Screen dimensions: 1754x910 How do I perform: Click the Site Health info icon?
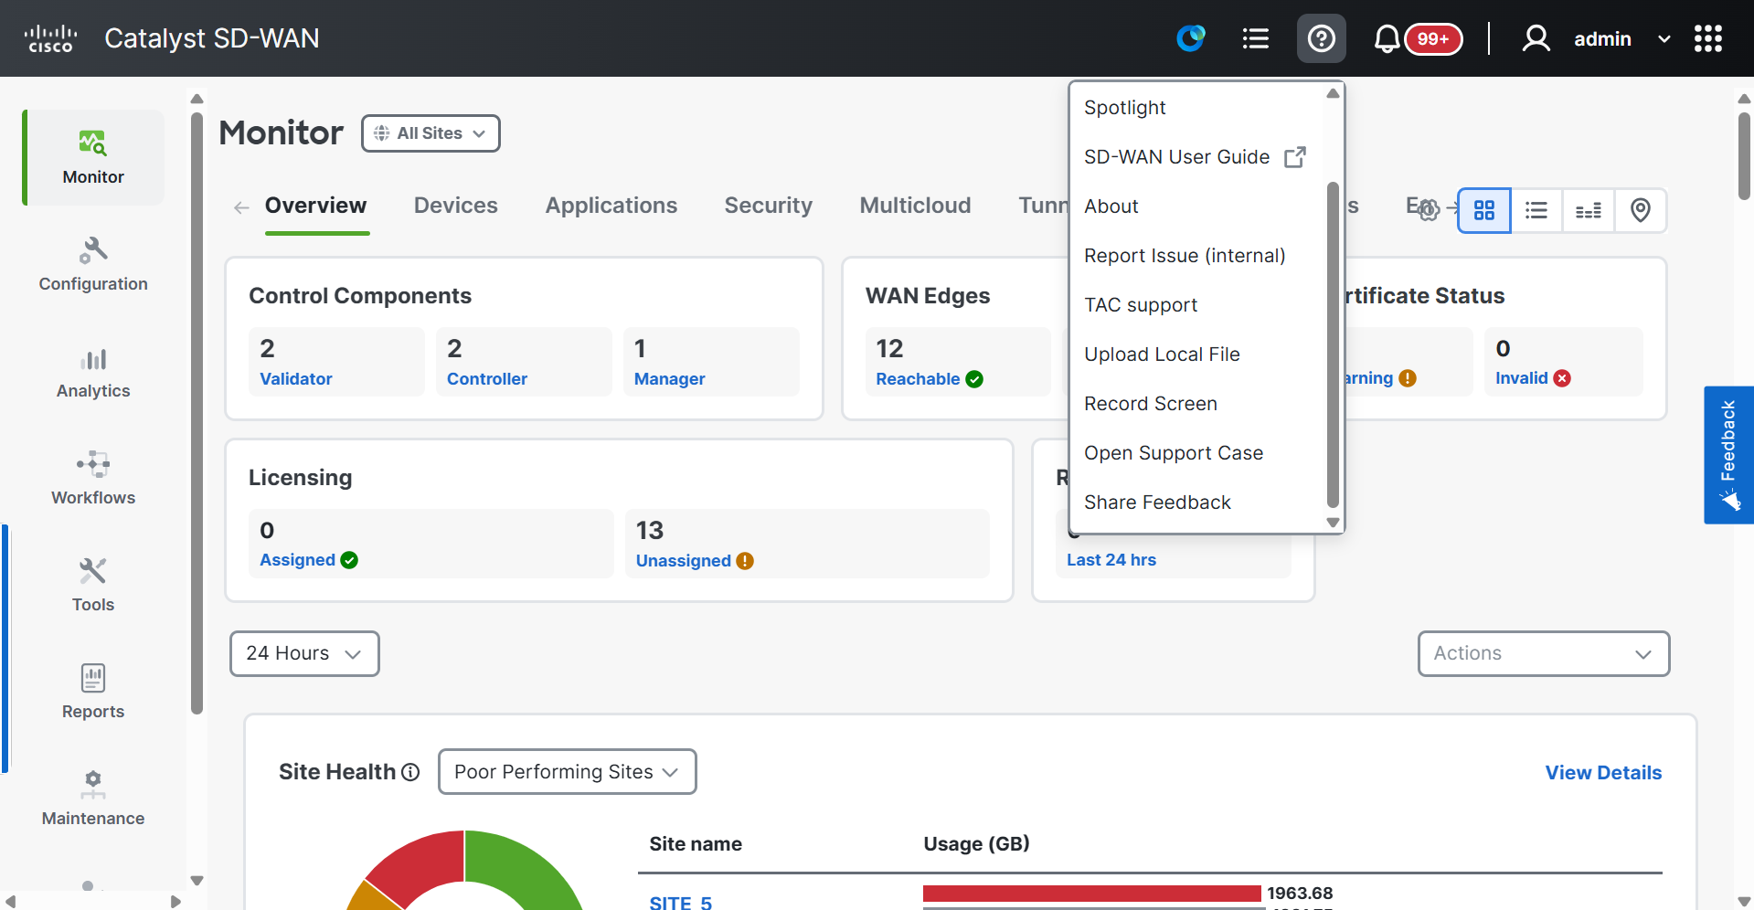pyautogui.click(x=411, y=772)
